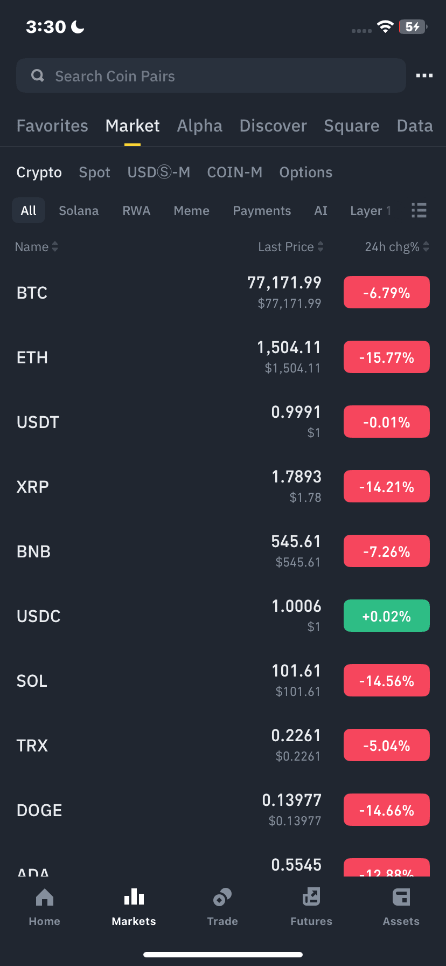This screenshot has width=446, height=966.
Task: Tap the search magnifier icon
Action: point(38,75)
